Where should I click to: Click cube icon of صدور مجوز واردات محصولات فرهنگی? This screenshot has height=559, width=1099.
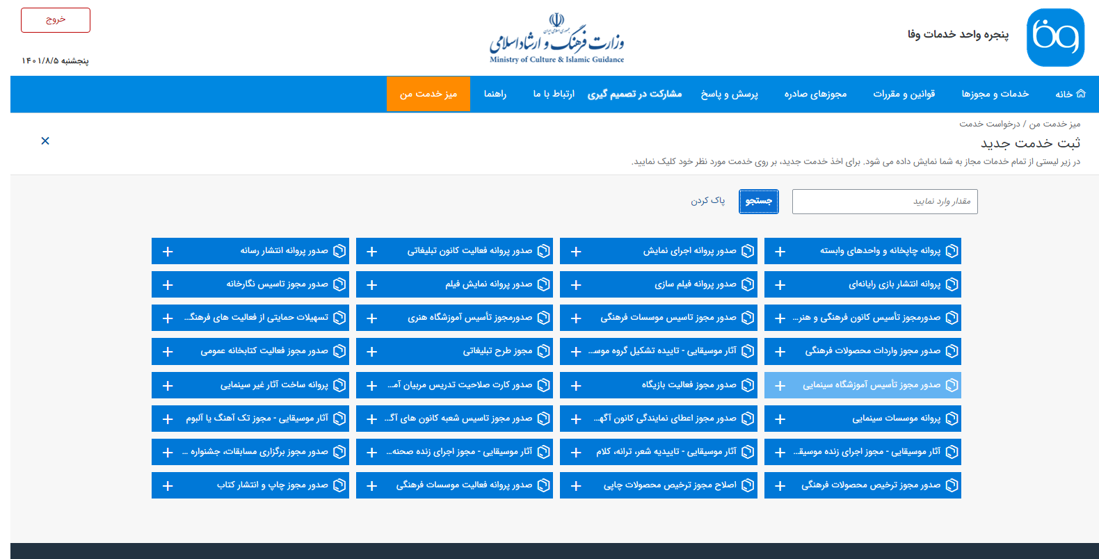(952, 351)
